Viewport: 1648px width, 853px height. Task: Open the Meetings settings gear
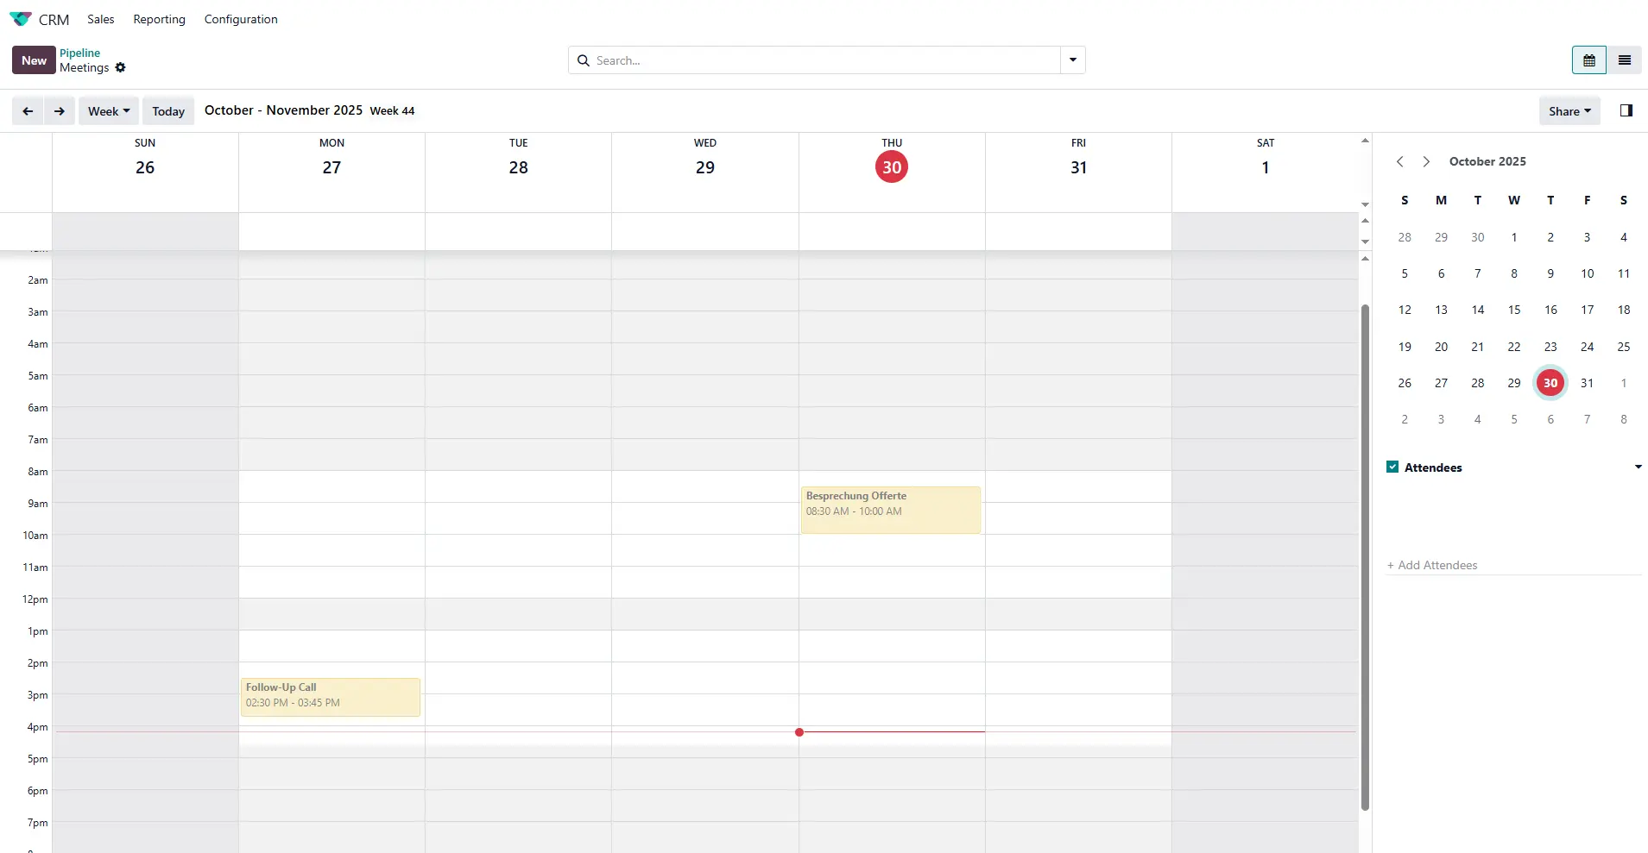[120, 67]
